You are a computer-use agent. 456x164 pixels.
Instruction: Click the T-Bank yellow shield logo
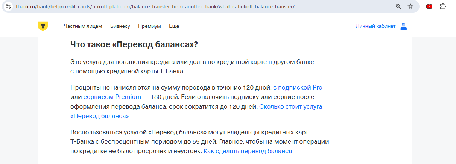(43, 26)
